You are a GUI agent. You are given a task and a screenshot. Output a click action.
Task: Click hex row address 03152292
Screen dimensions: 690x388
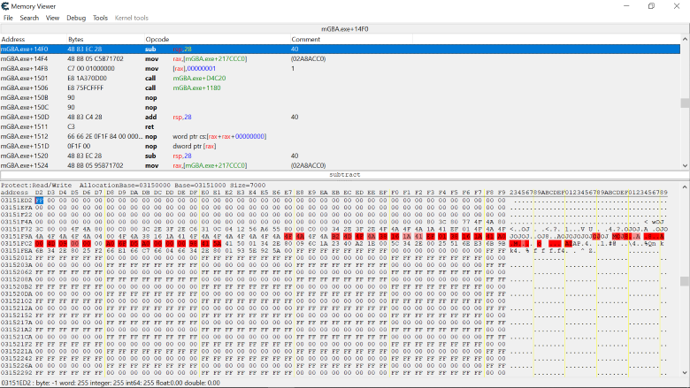tap(16, 373)
